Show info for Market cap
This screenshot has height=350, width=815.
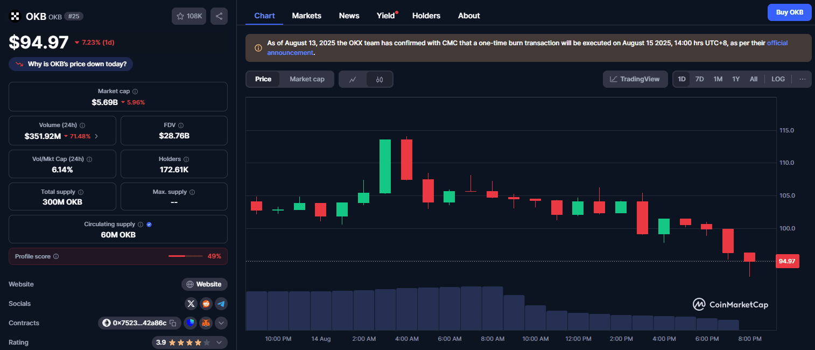(x=135, y=92)
